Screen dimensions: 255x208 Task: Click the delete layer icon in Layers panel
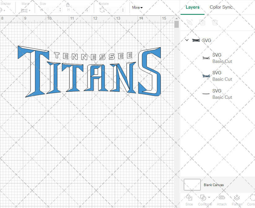(215, 23)
